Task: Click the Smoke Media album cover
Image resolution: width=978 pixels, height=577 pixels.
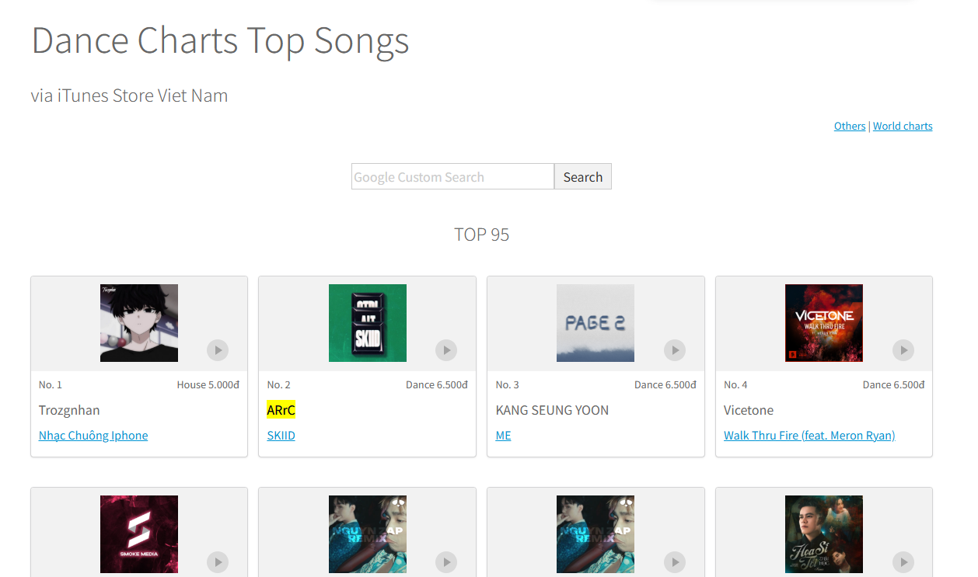Action: coord(139,534)
